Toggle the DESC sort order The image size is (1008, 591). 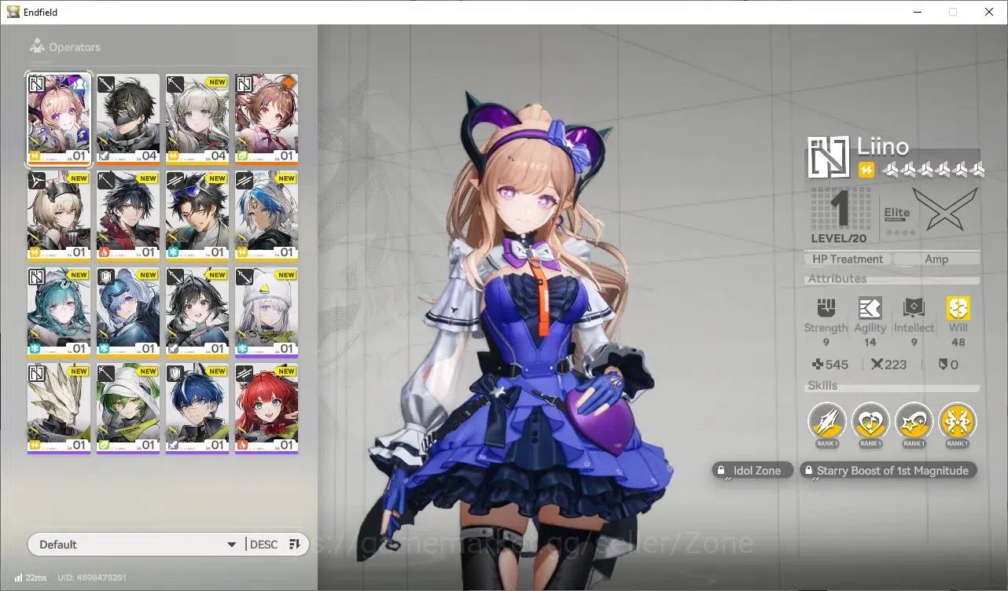click(x=275, y=545)
